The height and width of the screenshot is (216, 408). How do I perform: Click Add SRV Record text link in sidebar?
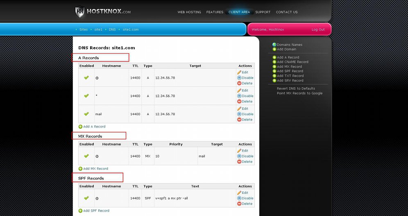pos(290,80)
